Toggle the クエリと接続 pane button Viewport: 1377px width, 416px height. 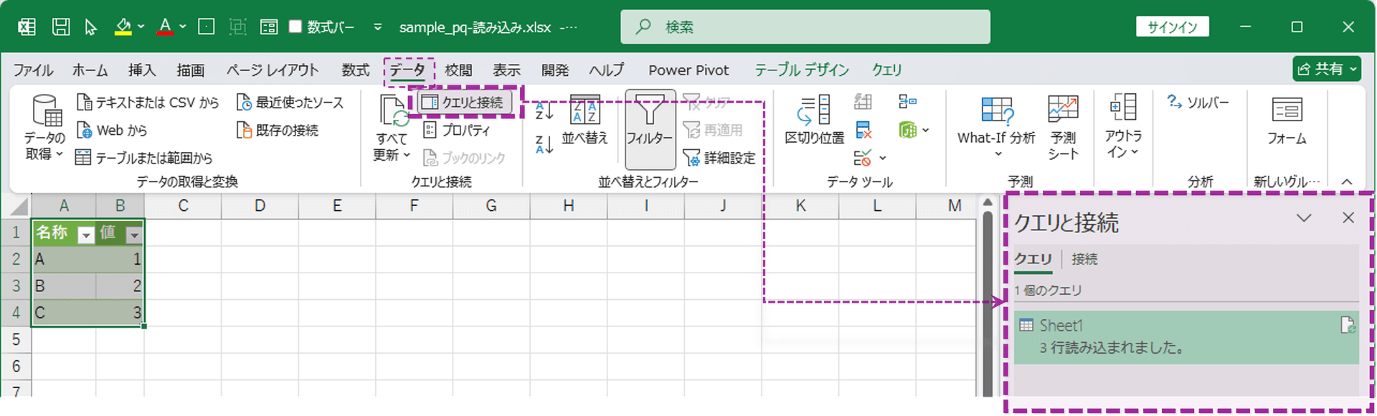tap(465, 103)
